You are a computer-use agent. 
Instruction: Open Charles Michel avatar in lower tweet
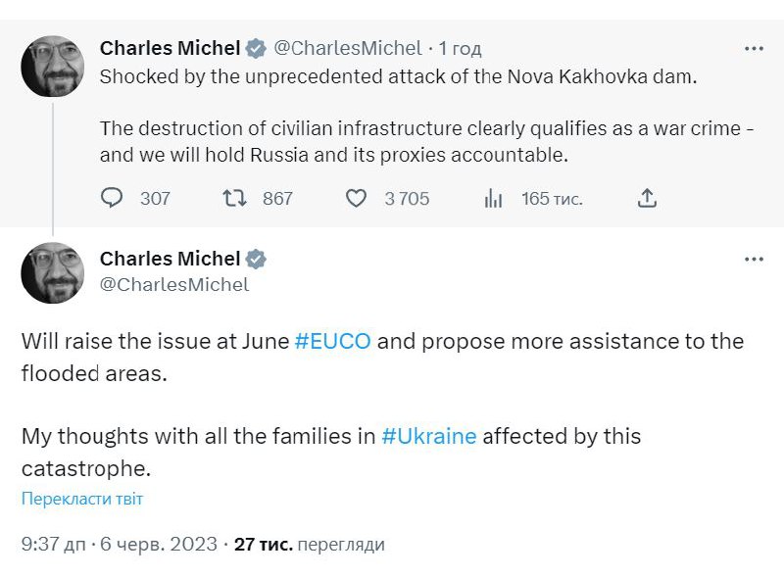point(53,272)
